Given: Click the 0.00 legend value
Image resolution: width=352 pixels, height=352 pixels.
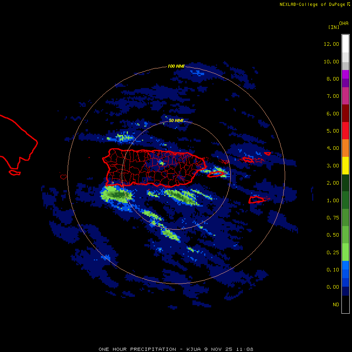Looking at the screenshot, I should (333, 287).
